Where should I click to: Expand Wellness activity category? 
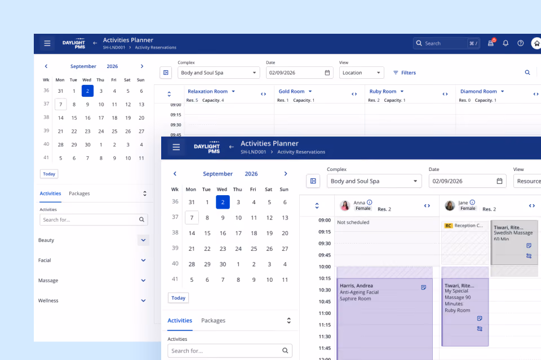coord(143,300)
